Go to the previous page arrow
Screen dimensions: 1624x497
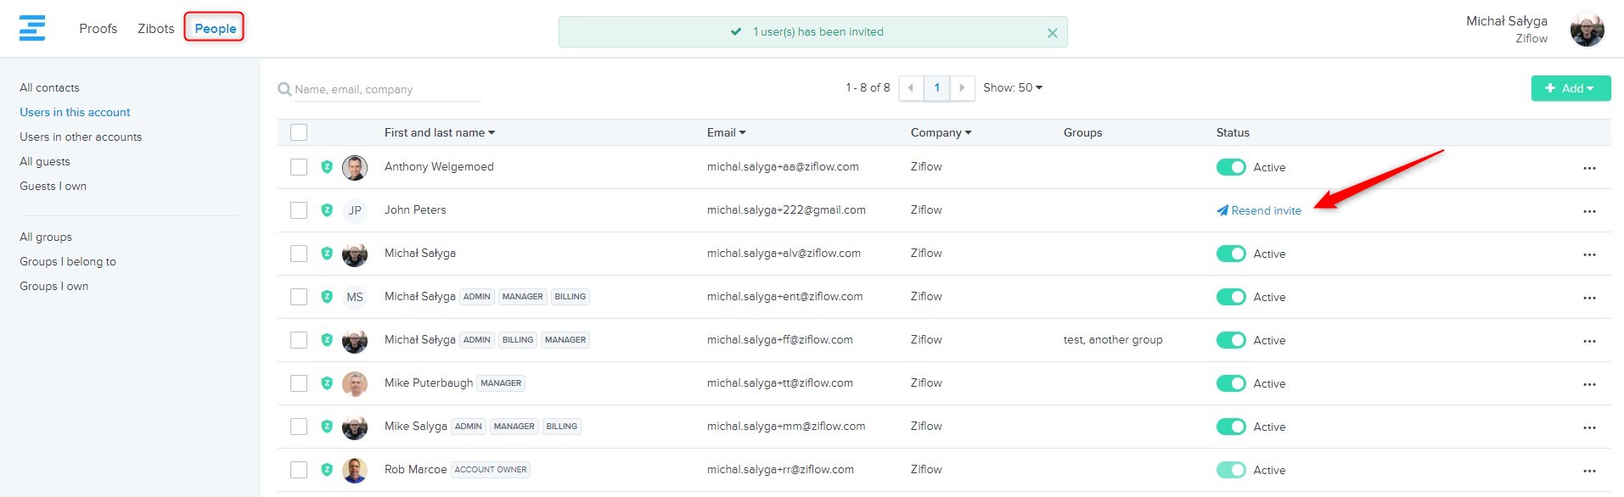click(911, 88)
